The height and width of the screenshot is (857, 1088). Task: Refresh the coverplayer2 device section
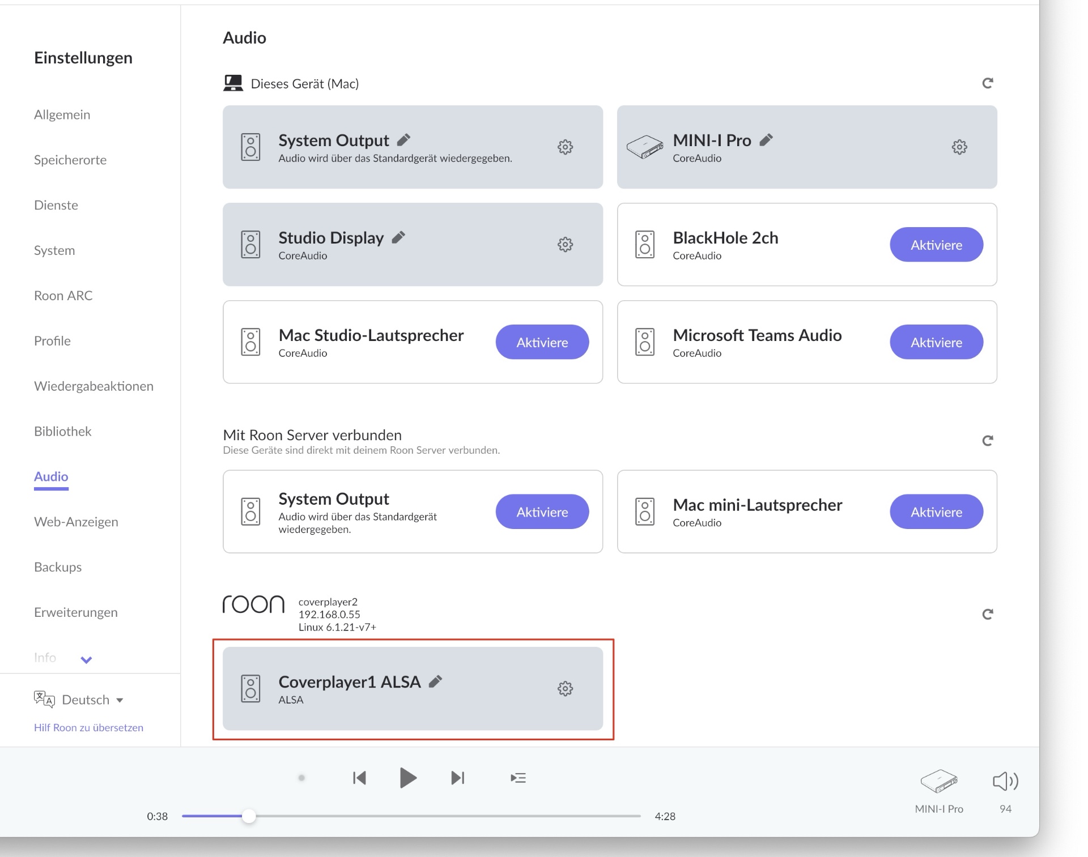(987, 614)
